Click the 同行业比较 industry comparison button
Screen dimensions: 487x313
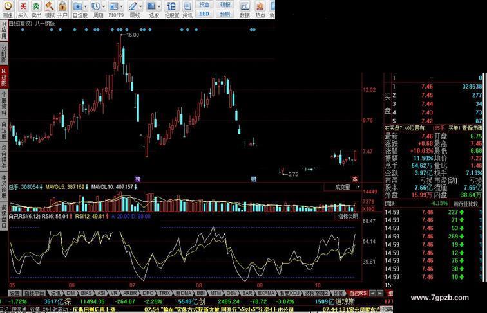466,204
